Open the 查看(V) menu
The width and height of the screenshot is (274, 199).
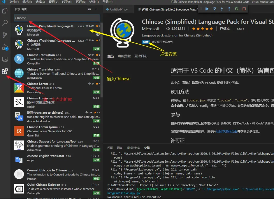54,2
